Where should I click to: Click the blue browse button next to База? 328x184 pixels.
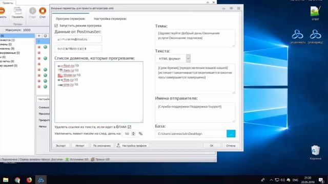point(231,134)
